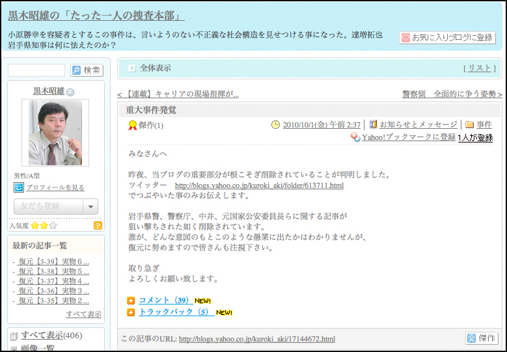Image resolution: width=507 pixels, height=352 pixels.
Task: Click the author profile photo
Action: click(x=55, y=133)
